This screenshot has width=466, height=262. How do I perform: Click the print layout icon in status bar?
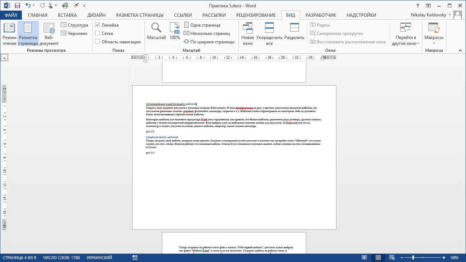click(378, 258)
